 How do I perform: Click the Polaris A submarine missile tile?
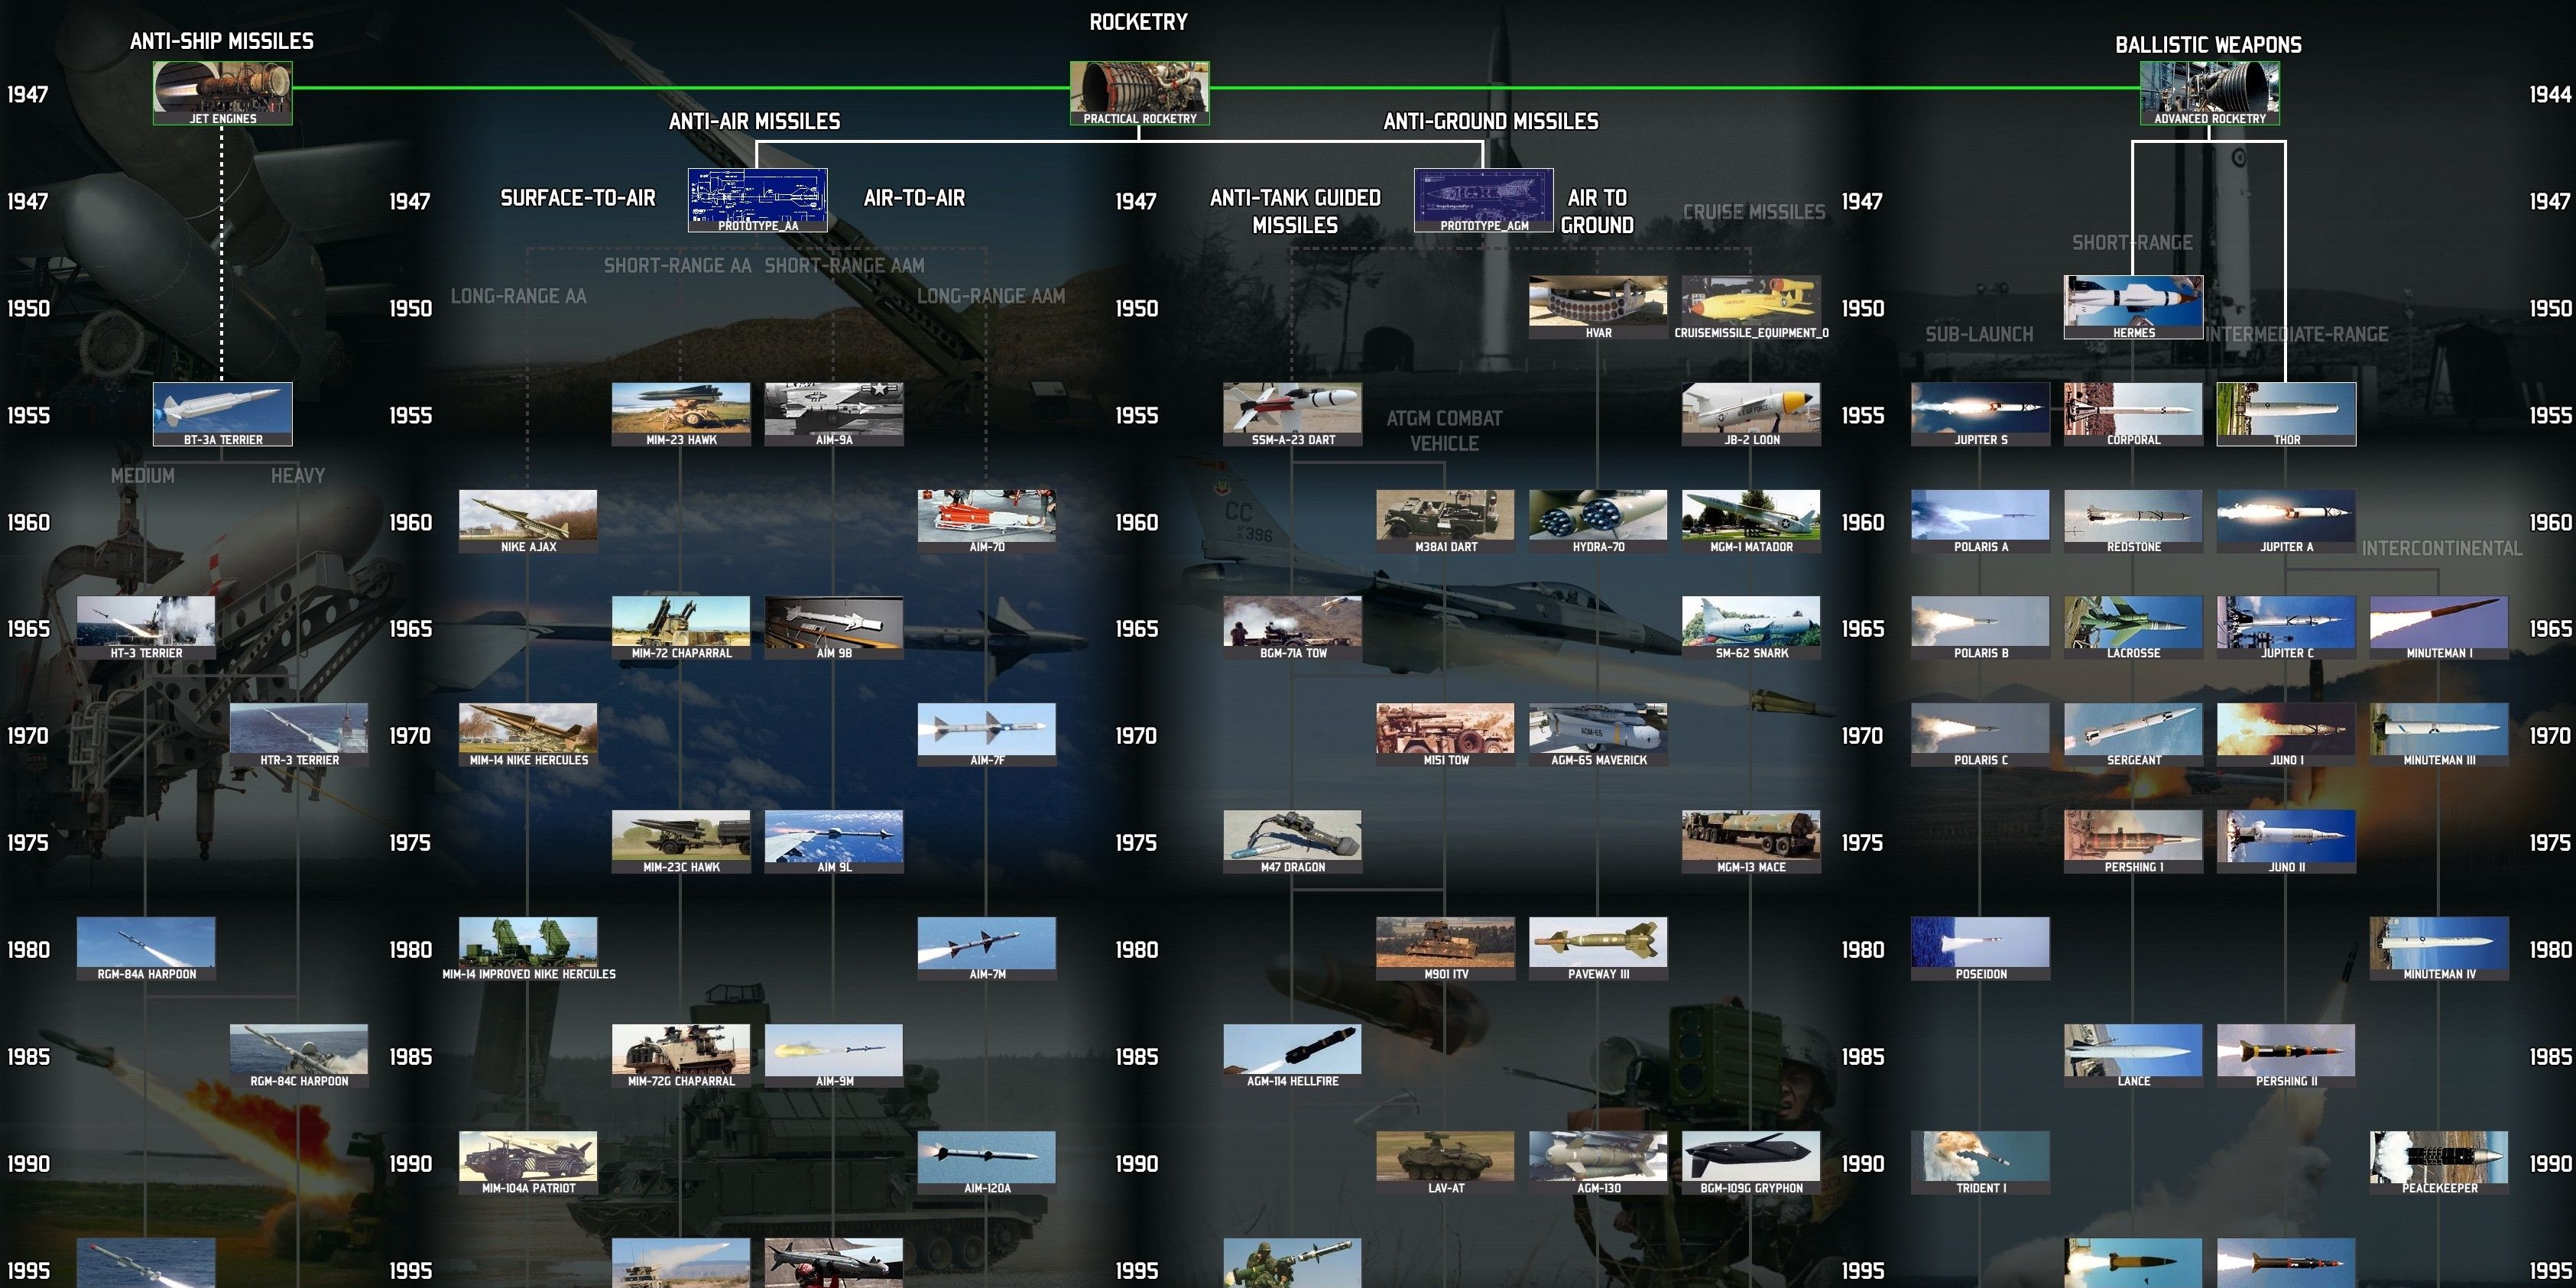pos(1980,520)
